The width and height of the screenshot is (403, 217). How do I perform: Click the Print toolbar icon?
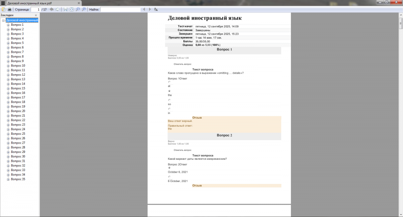(10, 10)
